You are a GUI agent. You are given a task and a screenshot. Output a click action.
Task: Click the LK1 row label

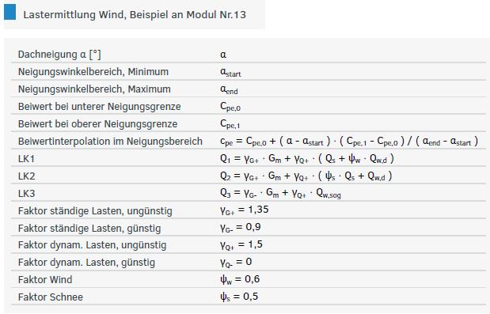[x=26, y=159]
